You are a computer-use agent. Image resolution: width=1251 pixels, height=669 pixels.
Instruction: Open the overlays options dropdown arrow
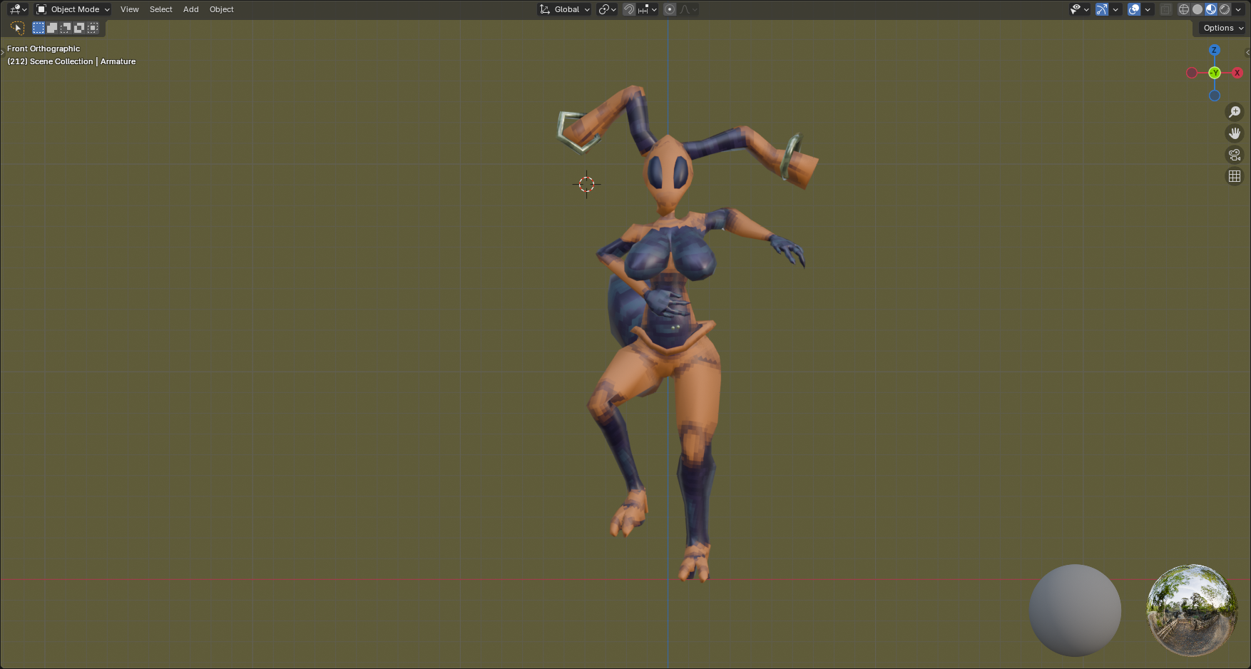tap(1148, 9)
